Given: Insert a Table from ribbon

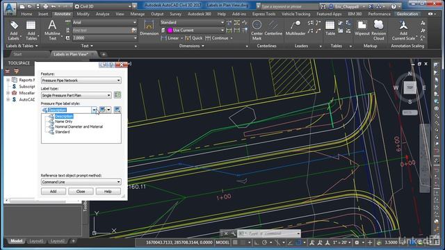Looking at the screenshot, I should [x=330, y=28].
